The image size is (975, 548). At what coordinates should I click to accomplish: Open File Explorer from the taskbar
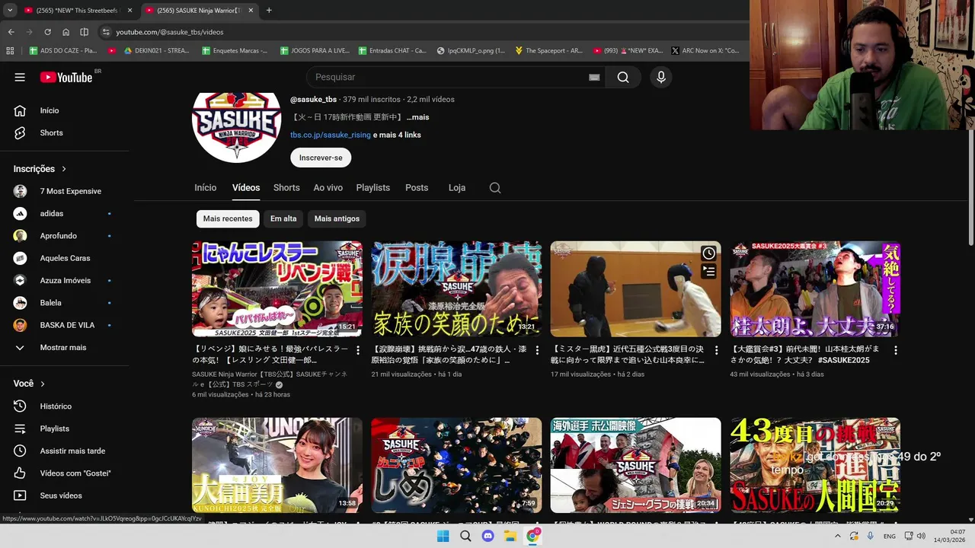[510, 536]
